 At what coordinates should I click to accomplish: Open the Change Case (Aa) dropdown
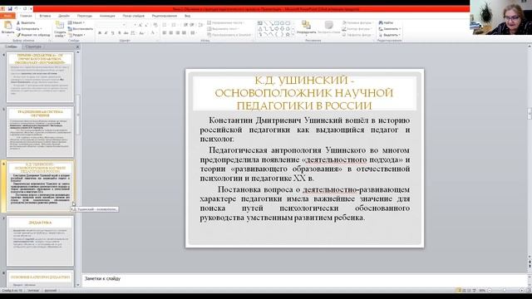(x=142, y=33)
